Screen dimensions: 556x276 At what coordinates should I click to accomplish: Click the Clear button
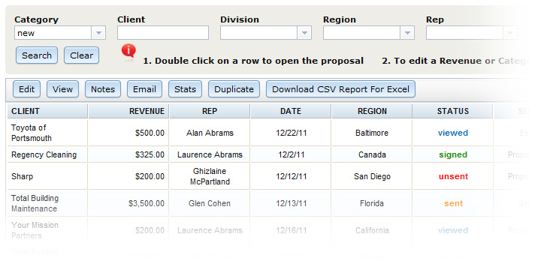82,55
